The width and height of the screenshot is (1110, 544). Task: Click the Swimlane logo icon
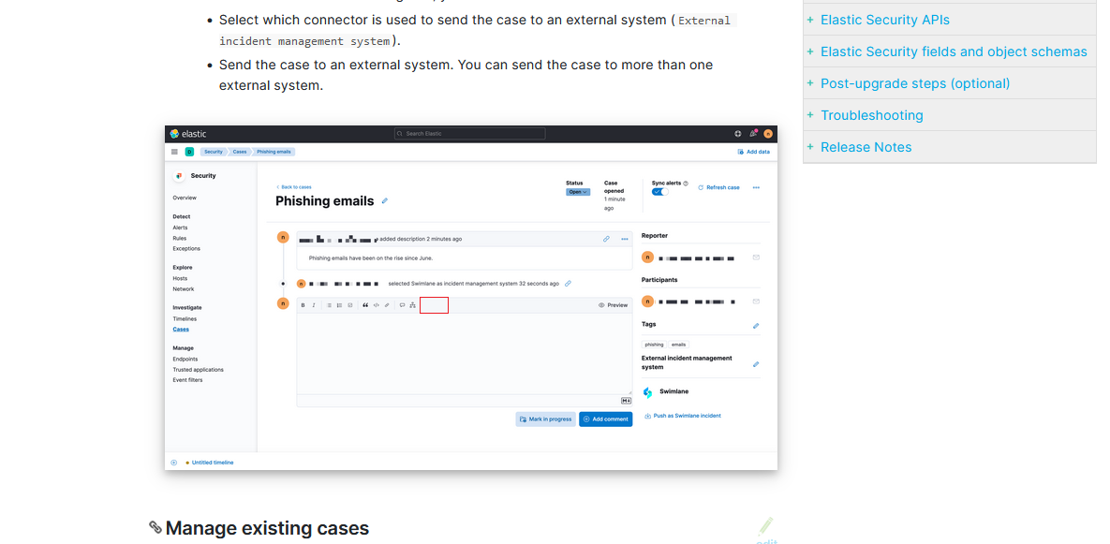tap(648, 392)
